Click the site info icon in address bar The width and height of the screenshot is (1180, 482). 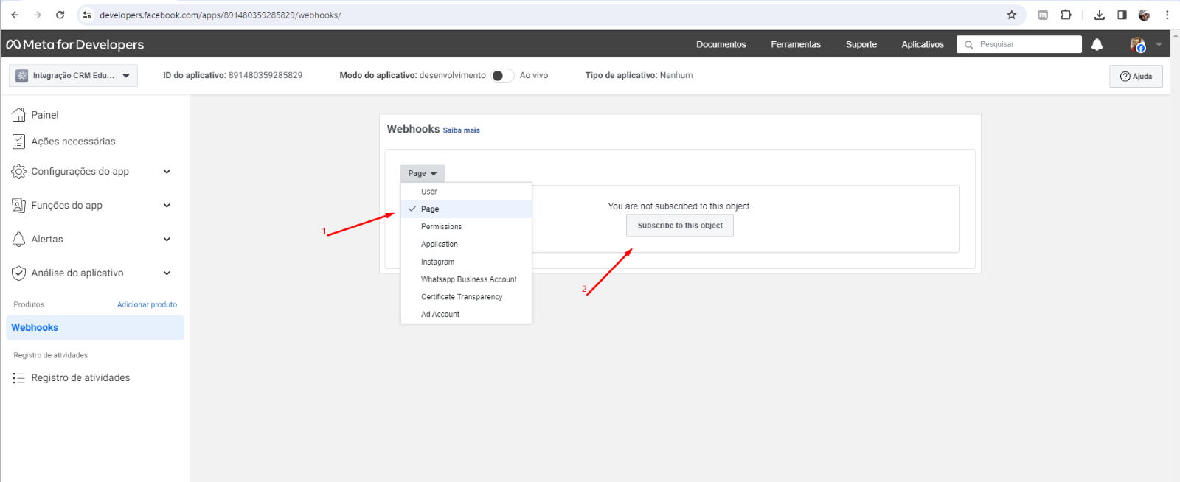[x=87, y=15]
